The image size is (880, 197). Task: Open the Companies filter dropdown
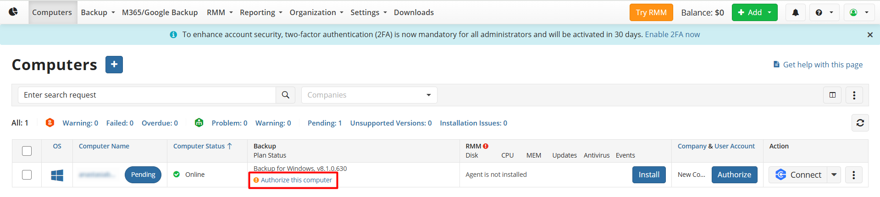click(369, 95)
